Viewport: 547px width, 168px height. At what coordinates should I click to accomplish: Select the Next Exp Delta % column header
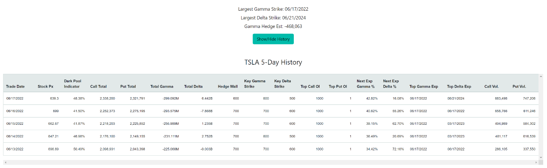coord(391,84)
